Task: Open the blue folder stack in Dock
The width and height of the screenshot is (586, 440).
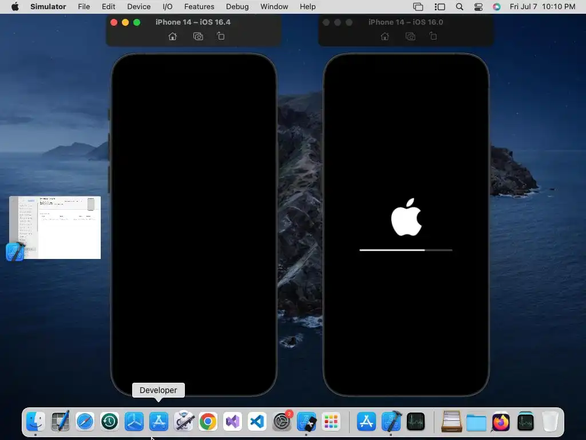Action: pos(476,421)
